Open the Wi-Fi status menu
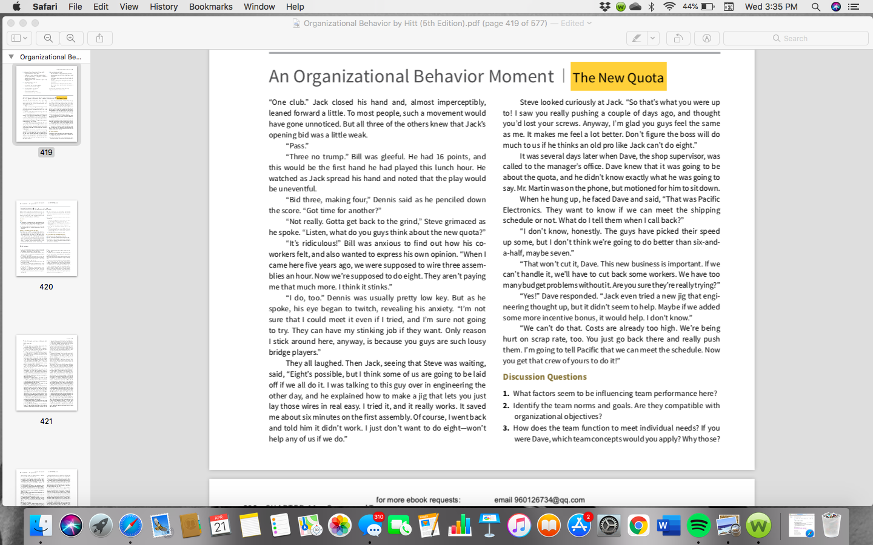Viewport: 873px width, 545px height. [x=669, y=7]
